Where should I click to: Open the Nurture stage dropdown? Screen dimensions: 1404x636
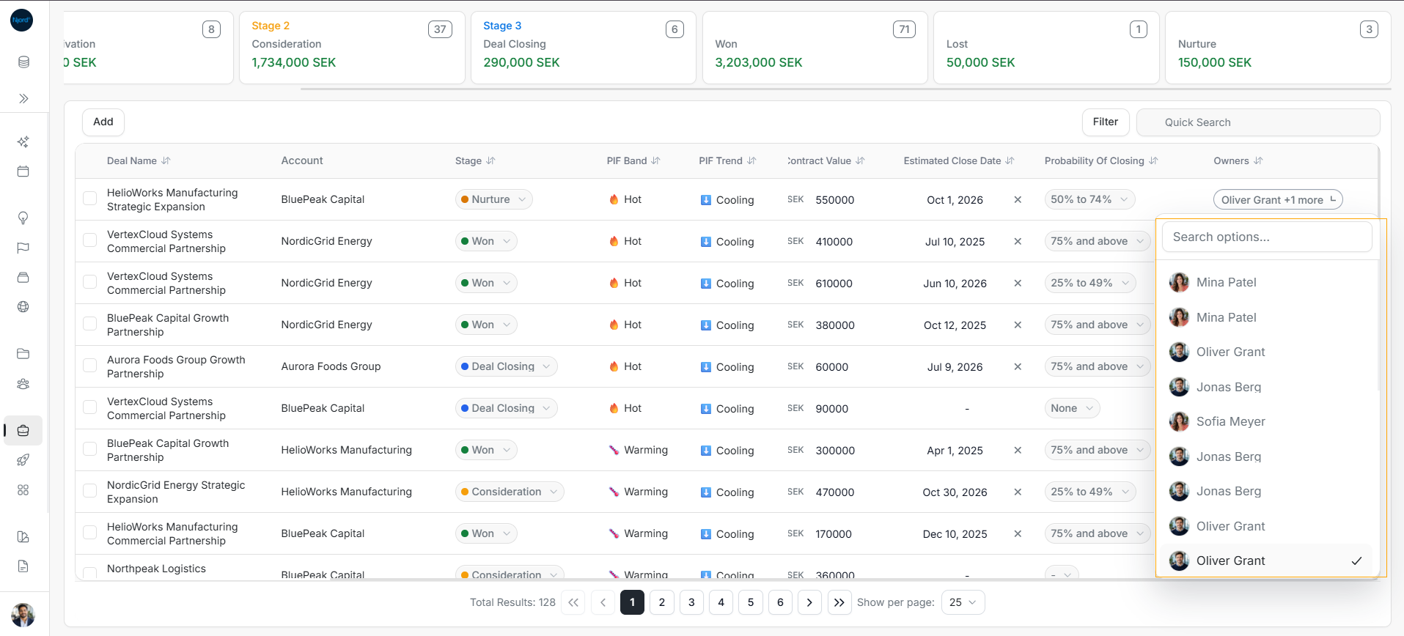494,199
